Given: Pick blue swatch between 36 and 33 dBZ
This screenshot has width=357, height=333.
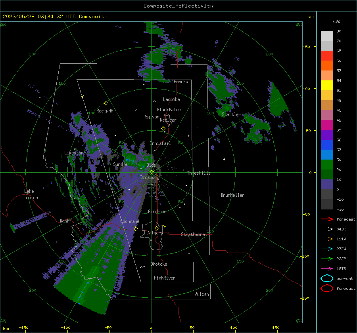Looking at the screenshot, I should [x=327, y=145].
